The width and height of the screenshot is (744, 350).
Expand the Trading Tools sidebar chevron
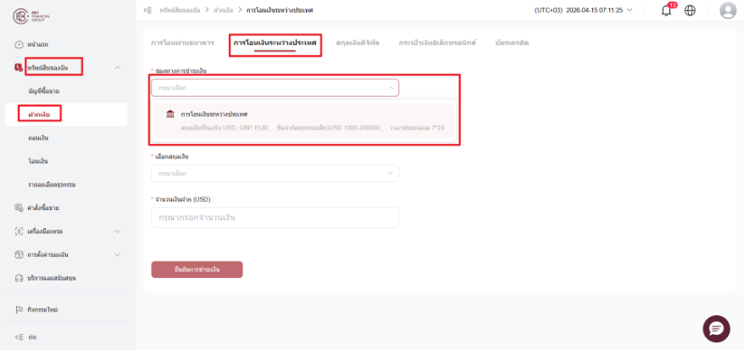click(118, 231)
